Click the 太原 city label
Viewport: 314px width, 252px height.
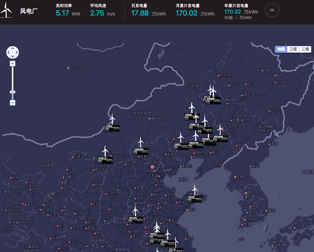pyautogui.click(x=118, y=193)
